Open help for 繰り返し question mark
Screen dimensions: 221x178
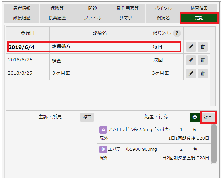click(177, 33)
